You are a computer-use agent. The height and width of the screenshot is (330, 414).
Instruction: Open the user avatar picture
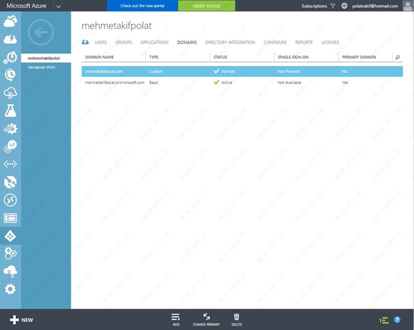[x=407, y=6]
